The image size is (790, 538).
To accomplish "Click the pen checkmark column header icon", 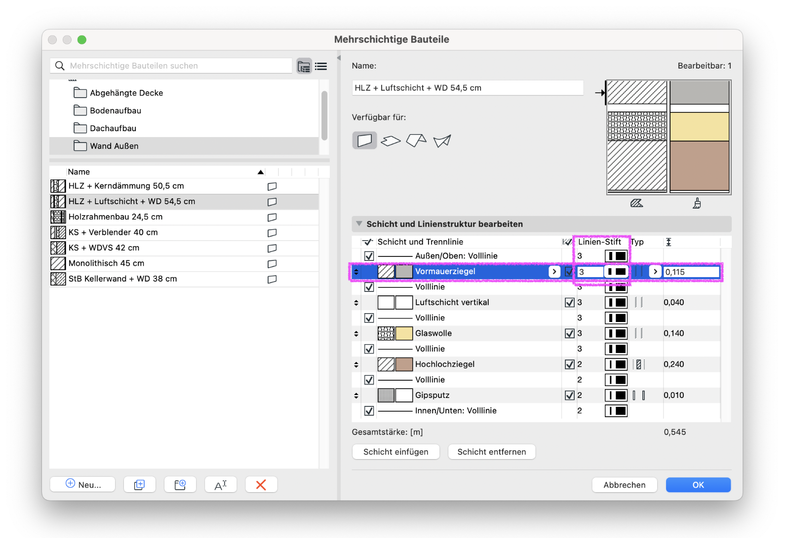I will point(567,242).
